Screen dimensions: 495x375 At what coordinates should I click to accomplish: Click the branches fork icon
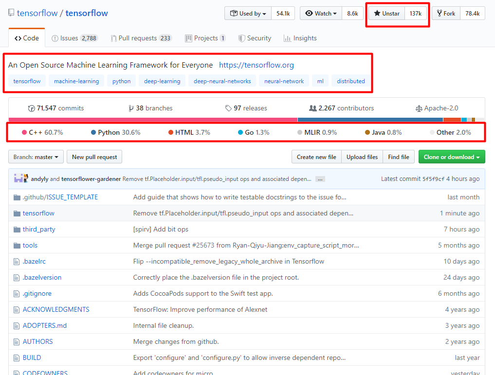pos(131,108)
